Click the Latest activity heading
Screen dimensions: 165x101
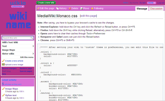pyautogui.click(x=9, y=80)
